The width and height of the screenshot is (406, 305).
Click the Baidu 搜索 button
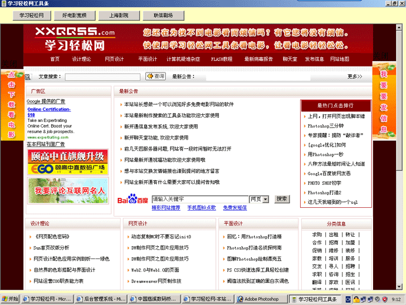(282, 199)
